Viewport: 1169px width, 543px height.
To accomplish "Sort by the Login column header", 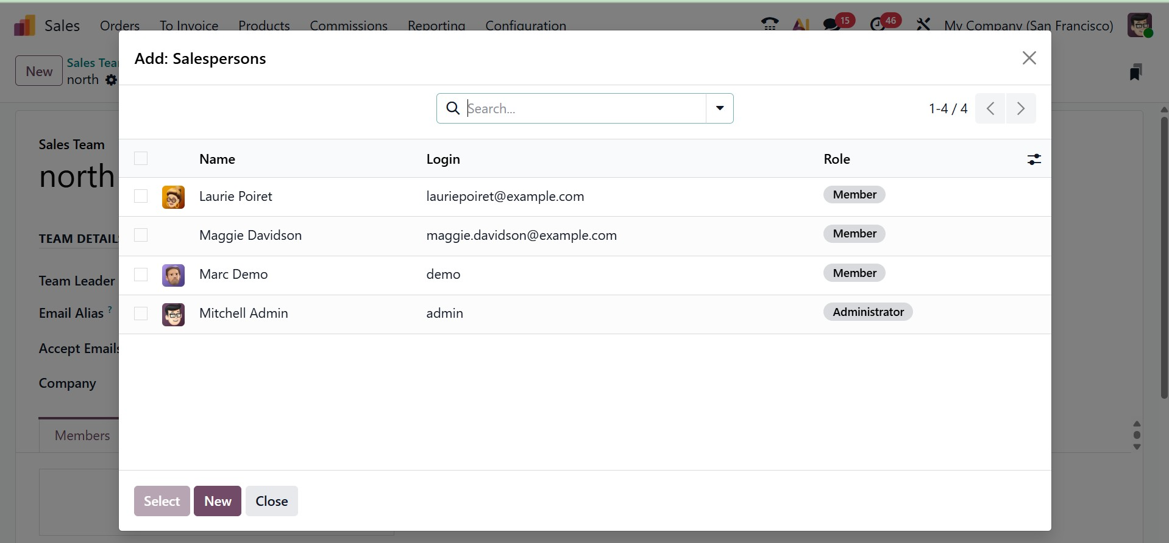I will pyautogui.click(x=443, y=159).
